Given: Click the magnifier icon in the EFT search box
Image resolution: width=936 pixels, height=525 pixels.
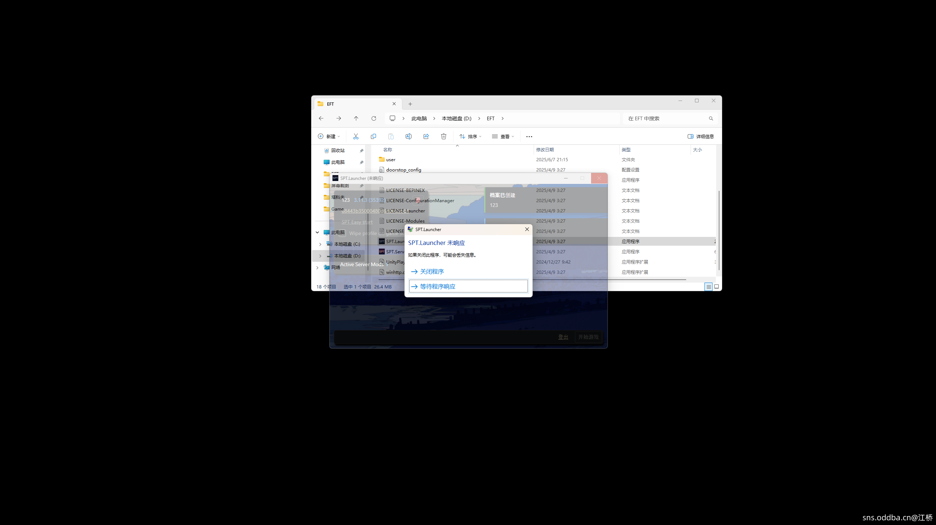Looking at the screenshot, I should (711, 118).
